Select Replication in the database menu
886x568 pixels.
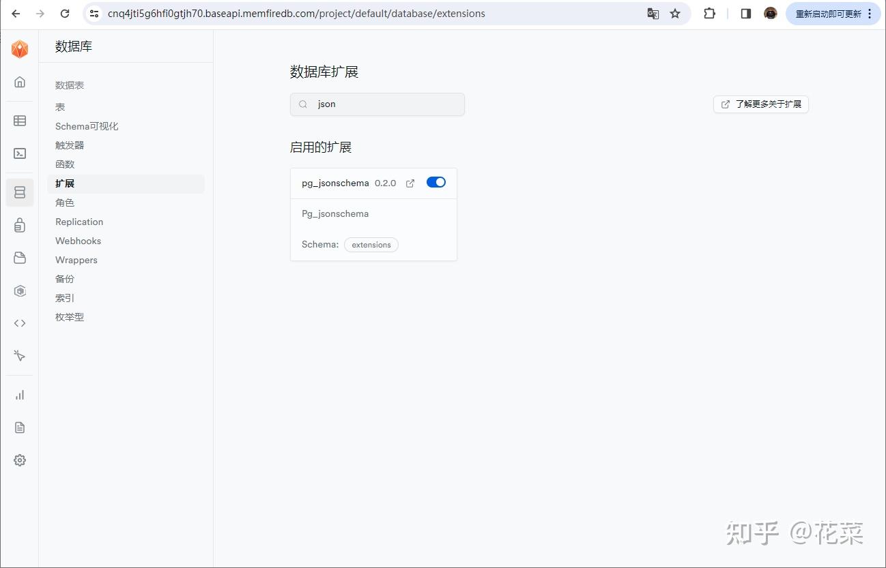(78, 222)
